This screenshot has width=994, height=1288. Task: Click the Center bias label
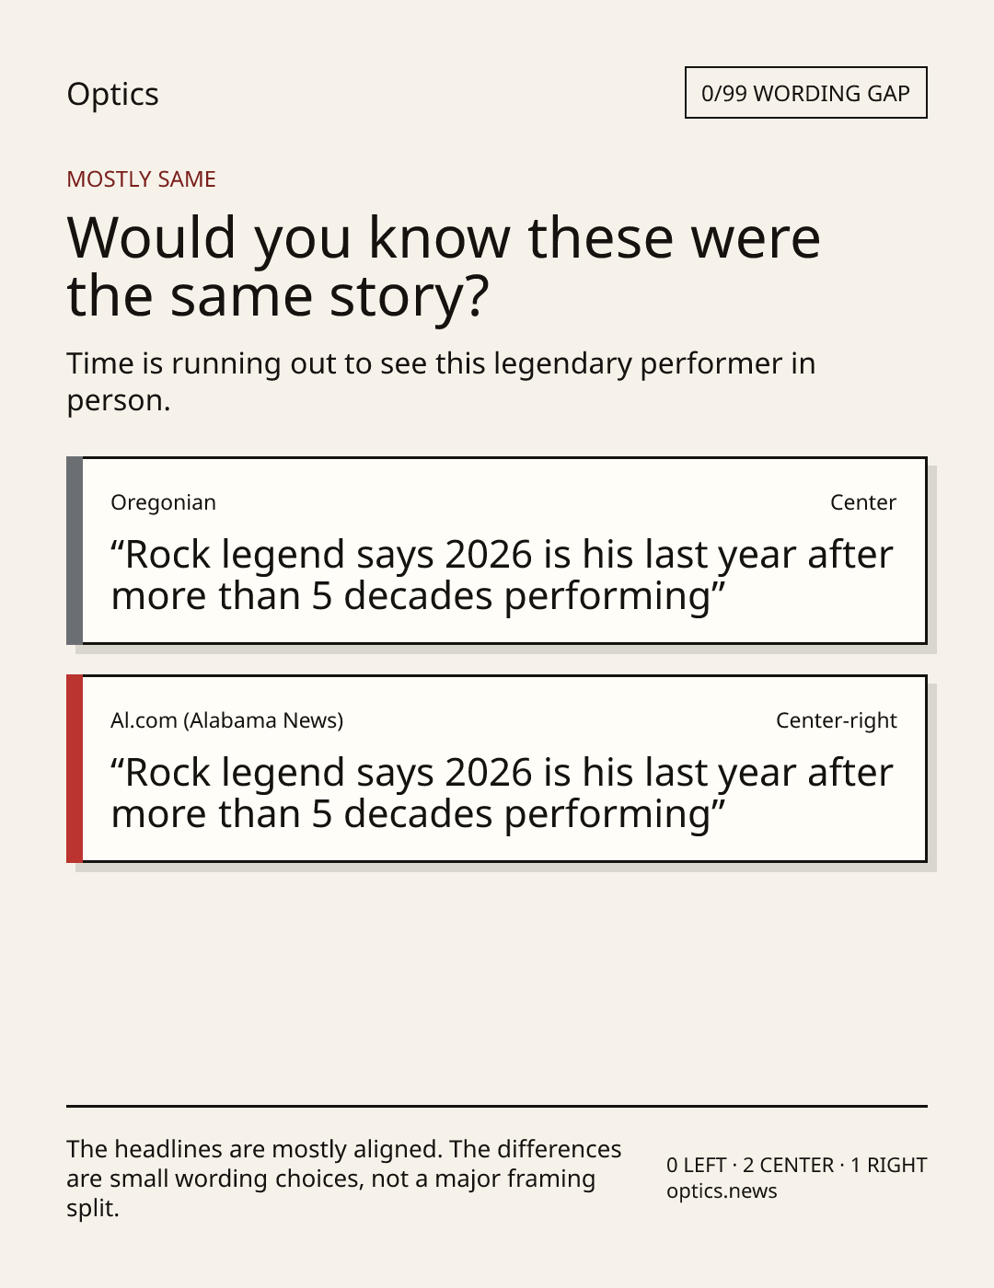(862, 502)
